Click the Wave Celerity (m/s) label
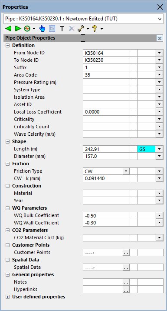167x311 pixels. coord(35,134)
